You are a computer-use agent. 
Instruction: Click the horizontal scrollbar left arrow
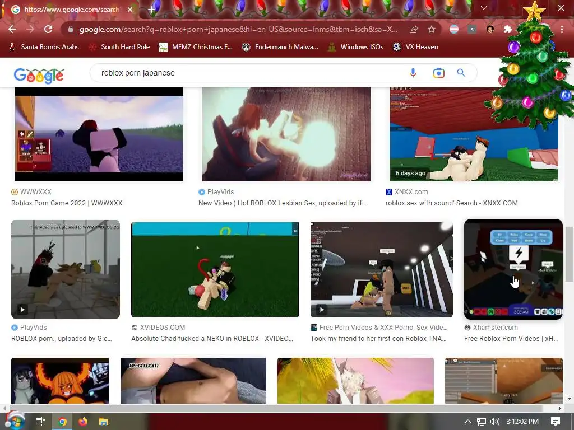click(4, 408)
